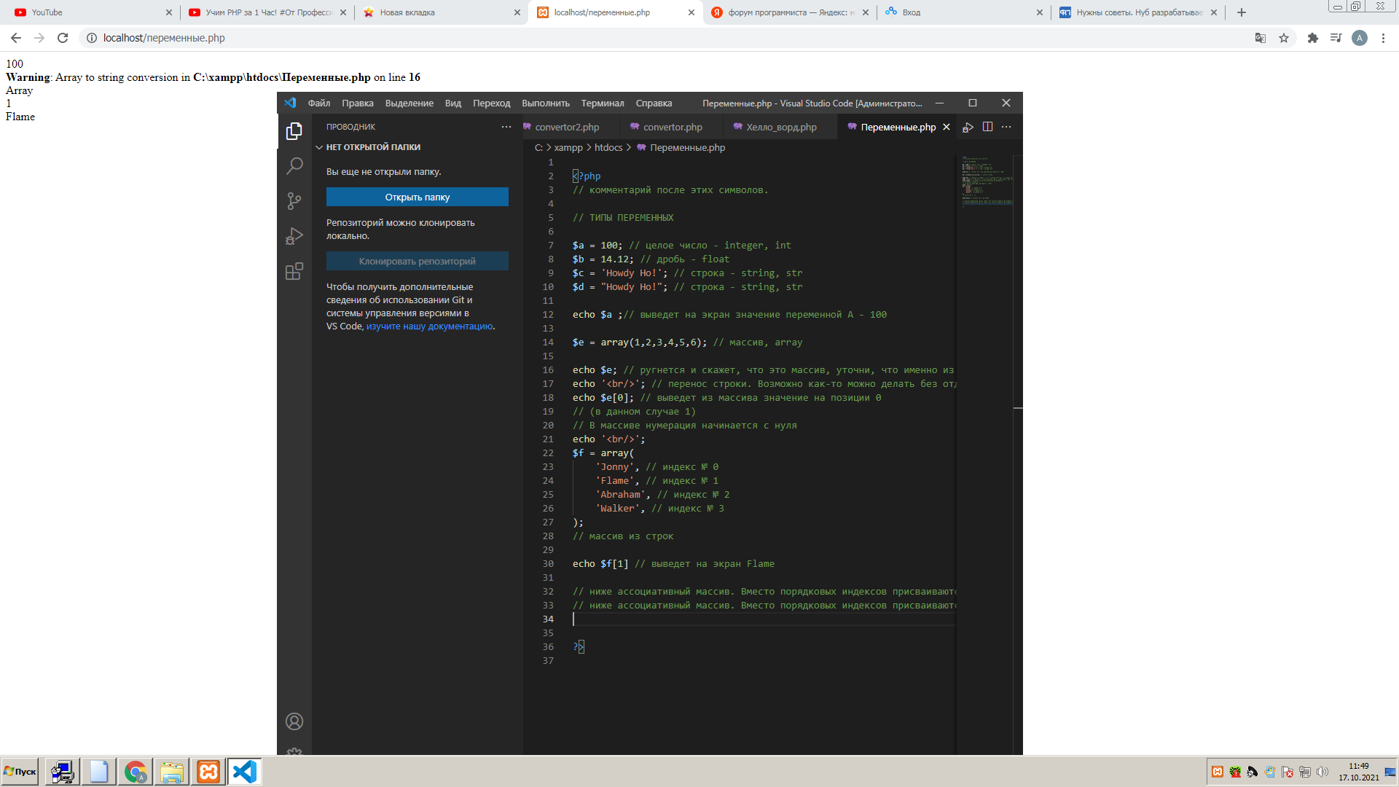Open Chrome media controls icon

(1336, 38)
